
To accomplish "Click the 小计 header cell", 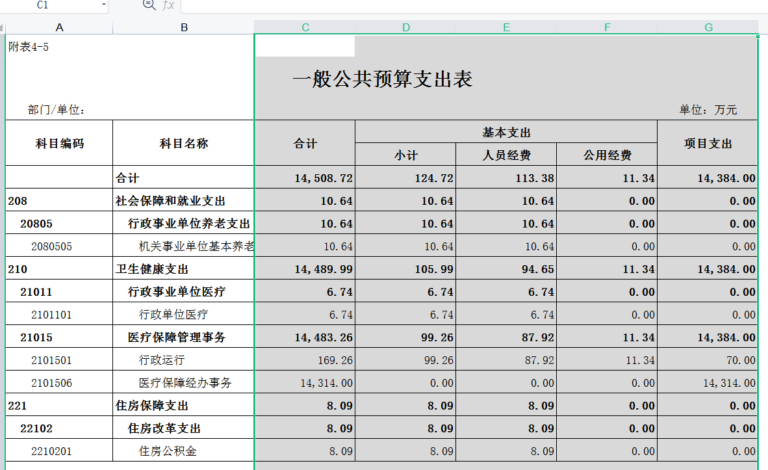I will (405, 154).
